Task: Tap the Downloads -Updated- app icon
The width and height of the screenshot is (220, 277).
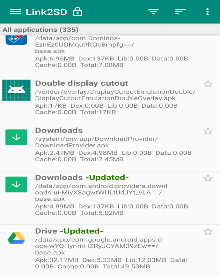Action: tap(16, 184)
